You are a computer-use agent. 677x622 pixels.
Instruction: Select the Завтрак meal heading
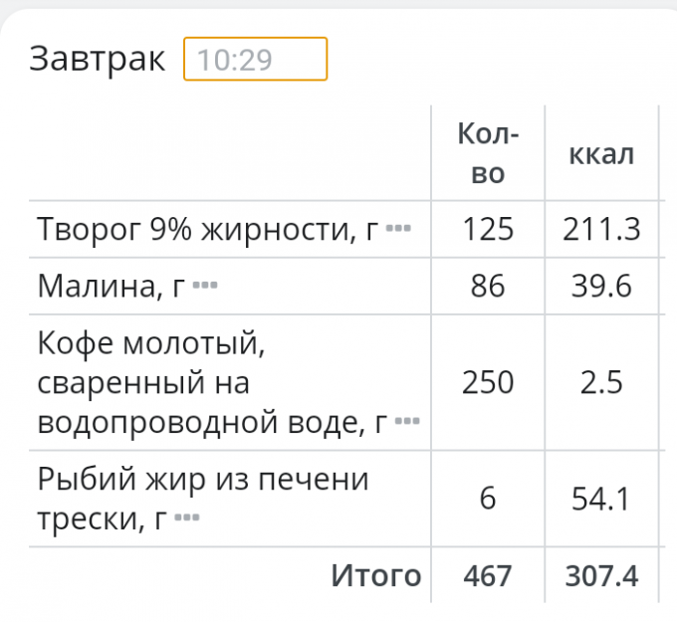(x=97, y=59)
